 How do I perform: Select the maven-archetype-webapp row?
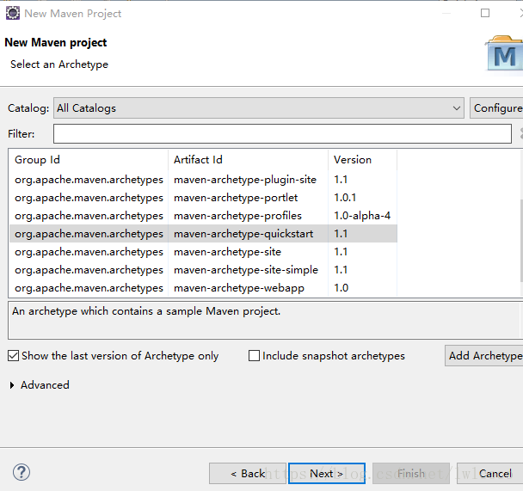click(x=204, y=288)
